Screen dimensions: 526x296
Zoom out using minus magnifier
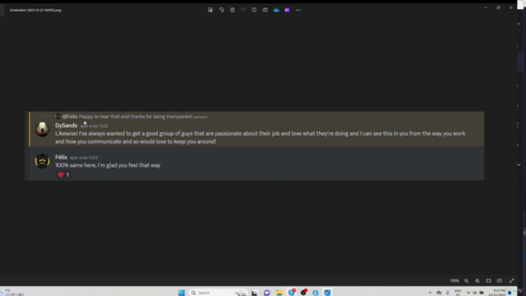click(466, 280)
